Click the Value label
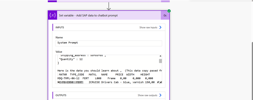Image resolution: width=253 pixels, height=100 pixels. 59,52
